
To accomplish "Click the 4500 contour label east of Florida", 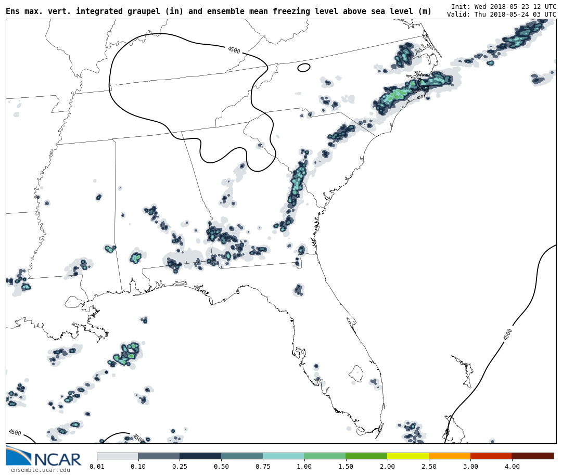I will 508,334.
